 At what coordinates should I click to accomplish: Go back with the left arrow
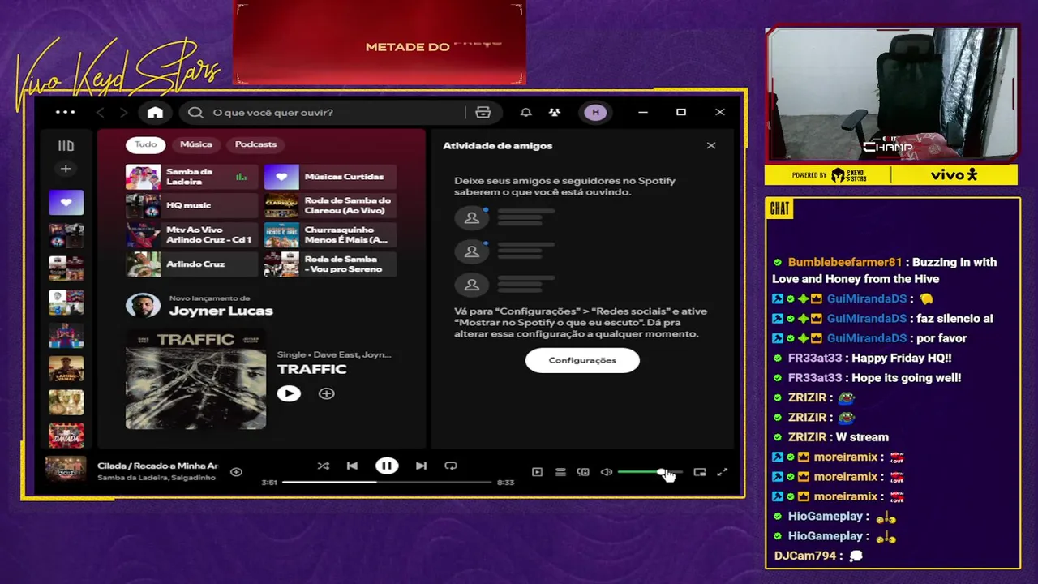coord(101,112)
